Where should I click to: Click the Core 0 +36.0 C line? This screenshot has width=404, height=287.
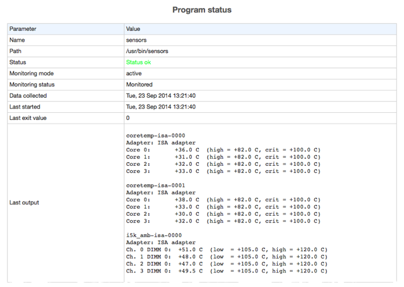(223, 149)
